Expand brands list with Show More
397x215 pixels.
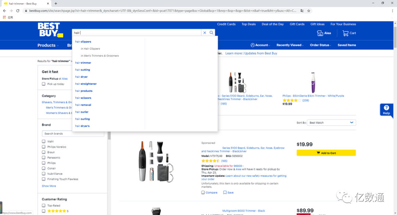point(49,186)
